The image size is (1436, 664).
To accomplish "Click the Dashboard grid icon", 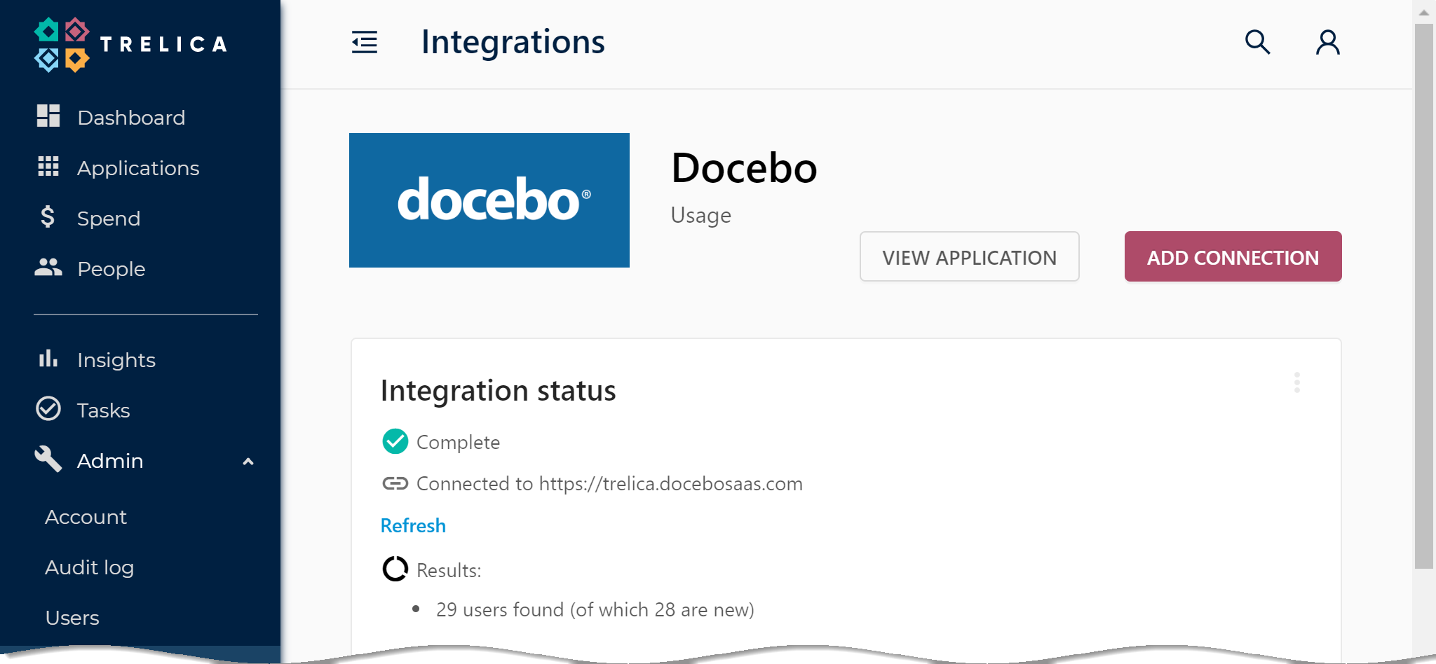I will [48, 116].
